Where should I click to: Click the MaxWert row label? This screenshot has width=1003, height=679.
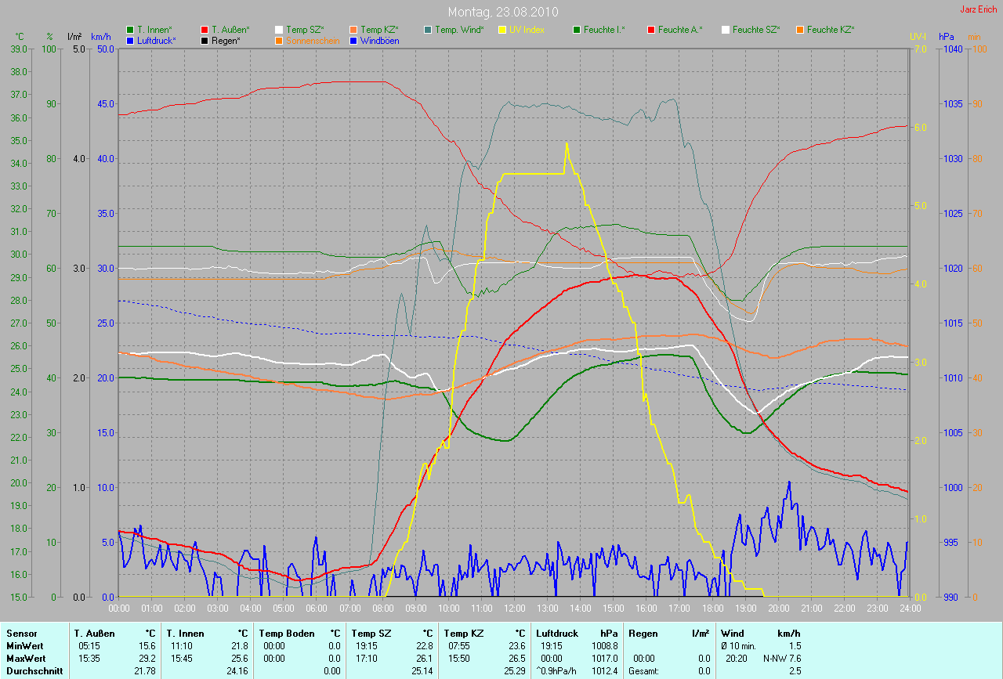pyautogui.click(x=25, y=658)
